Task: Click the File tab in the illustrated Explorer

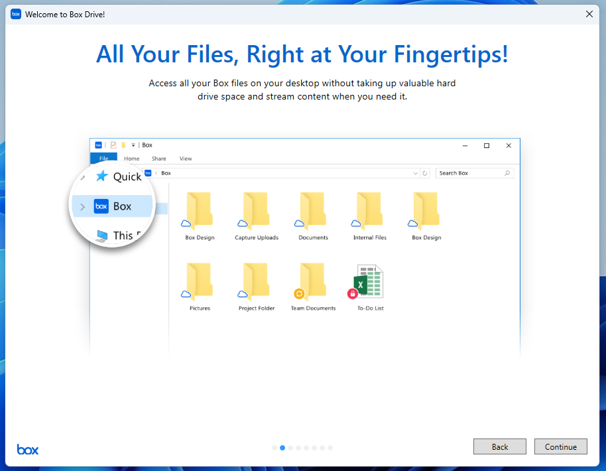Action: pos(103,159)
